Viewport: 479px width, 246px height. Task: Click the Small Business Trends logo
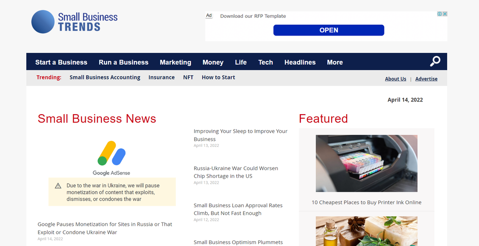[x=74, y=22]
